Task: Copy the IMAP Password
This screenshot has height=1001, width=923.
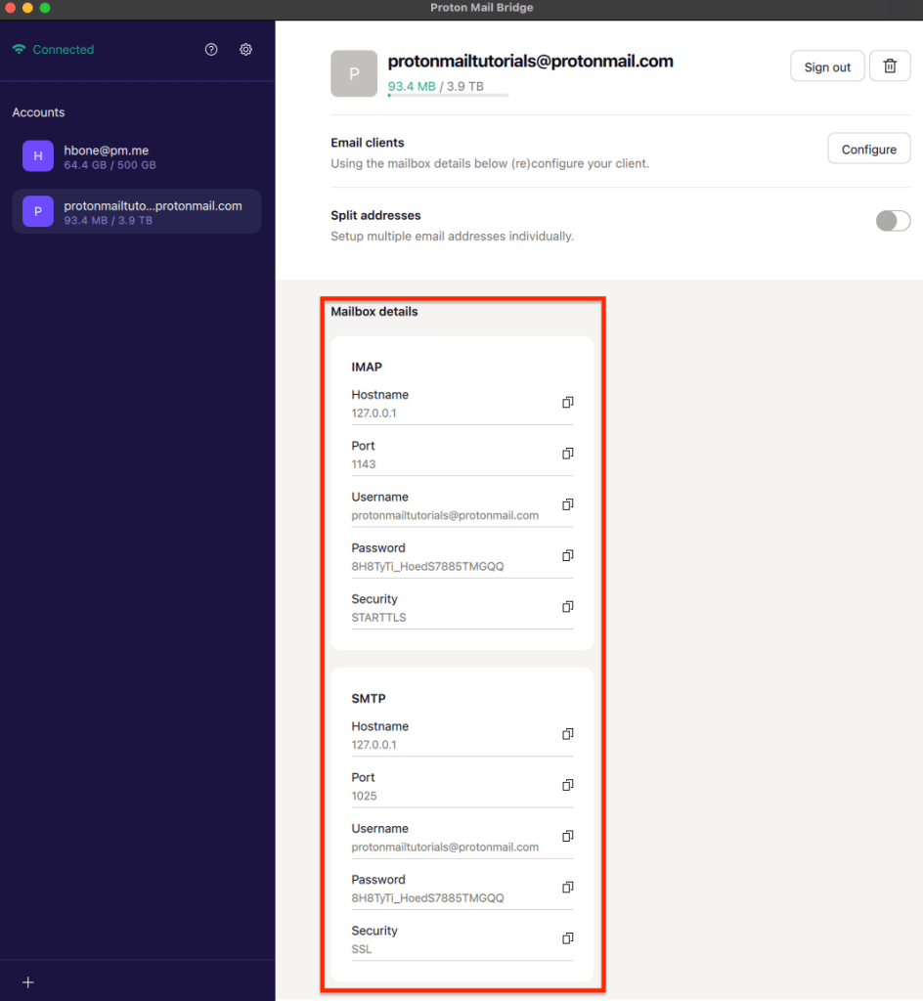Action: [567, 555]
